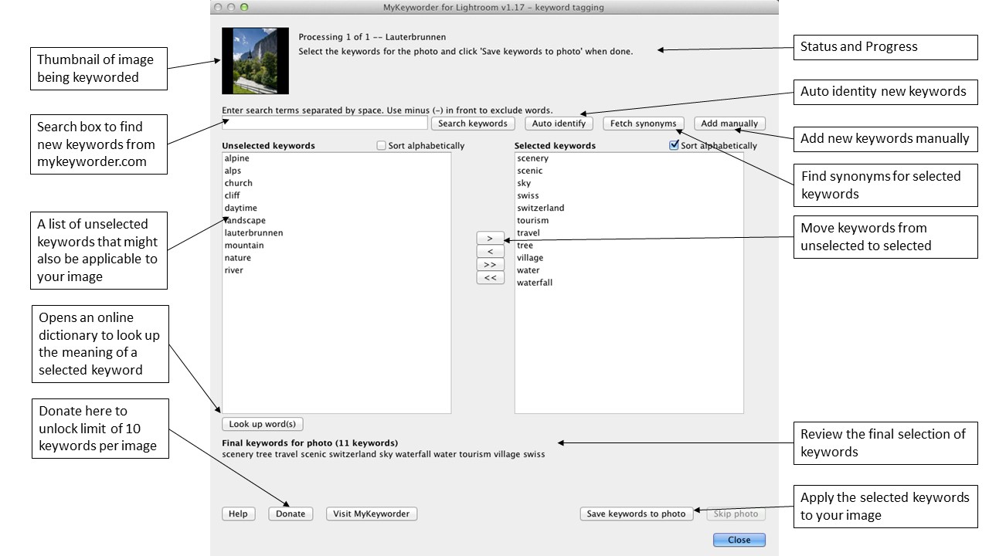This screenshot has height=556, width=989.
Task: Click the single left arrow move button
Action: pyautogui.click(x=490, y=252)
